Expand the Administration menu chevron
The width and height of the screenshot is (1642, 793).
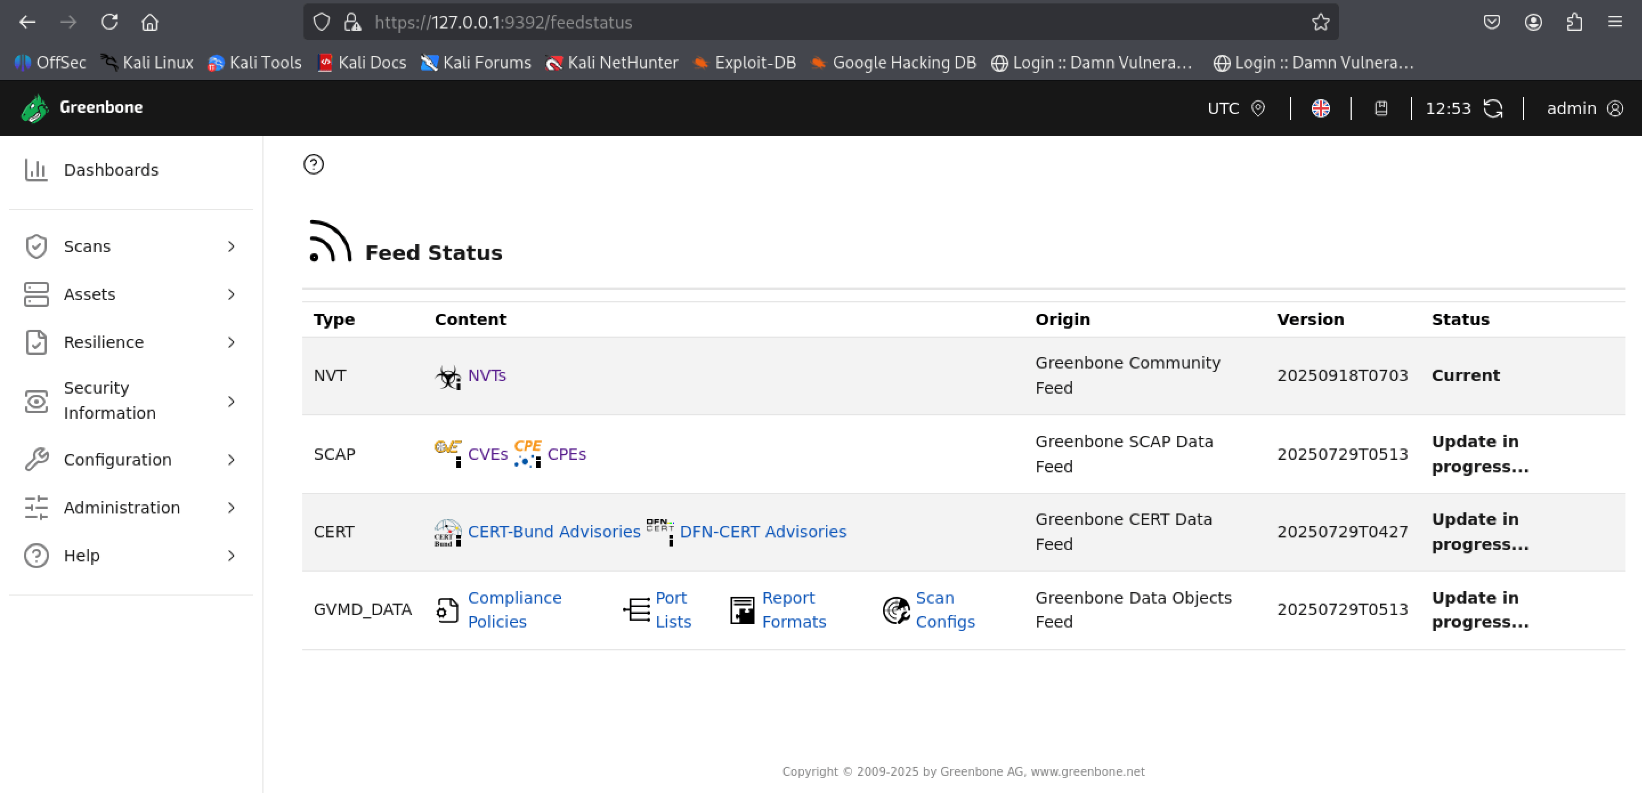[x=232, y=507]
